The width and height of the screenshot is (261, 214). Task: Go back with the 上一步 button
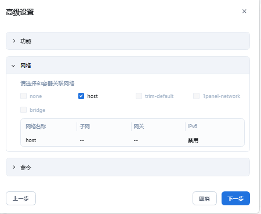21,198
